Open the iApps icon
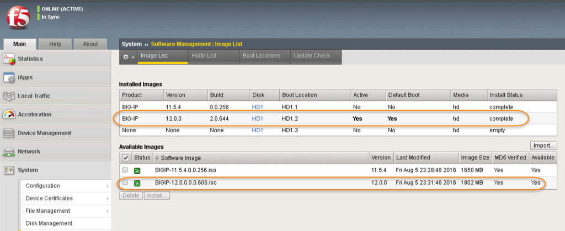Image resolution: width=565 pixels, height=231 pixels. (9, 77)
